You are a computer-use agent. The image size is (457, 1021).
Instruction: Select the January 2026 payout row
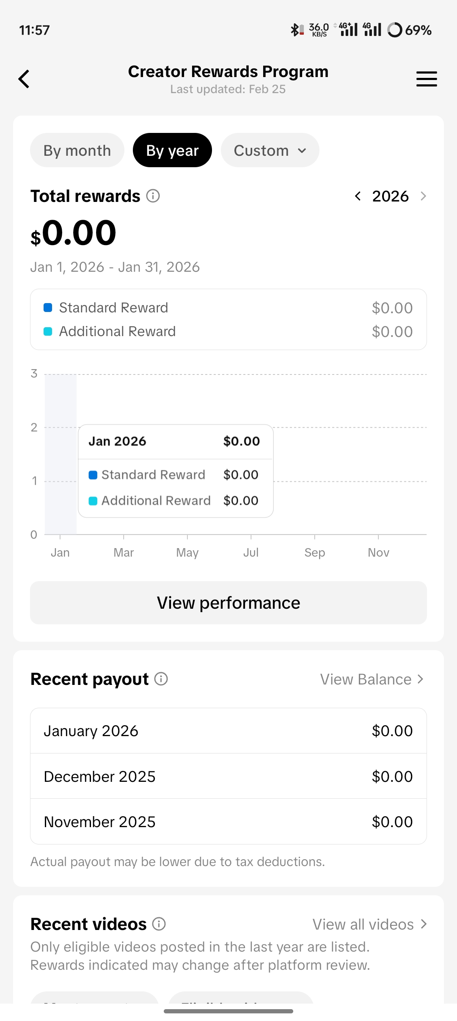coord(228,731)
